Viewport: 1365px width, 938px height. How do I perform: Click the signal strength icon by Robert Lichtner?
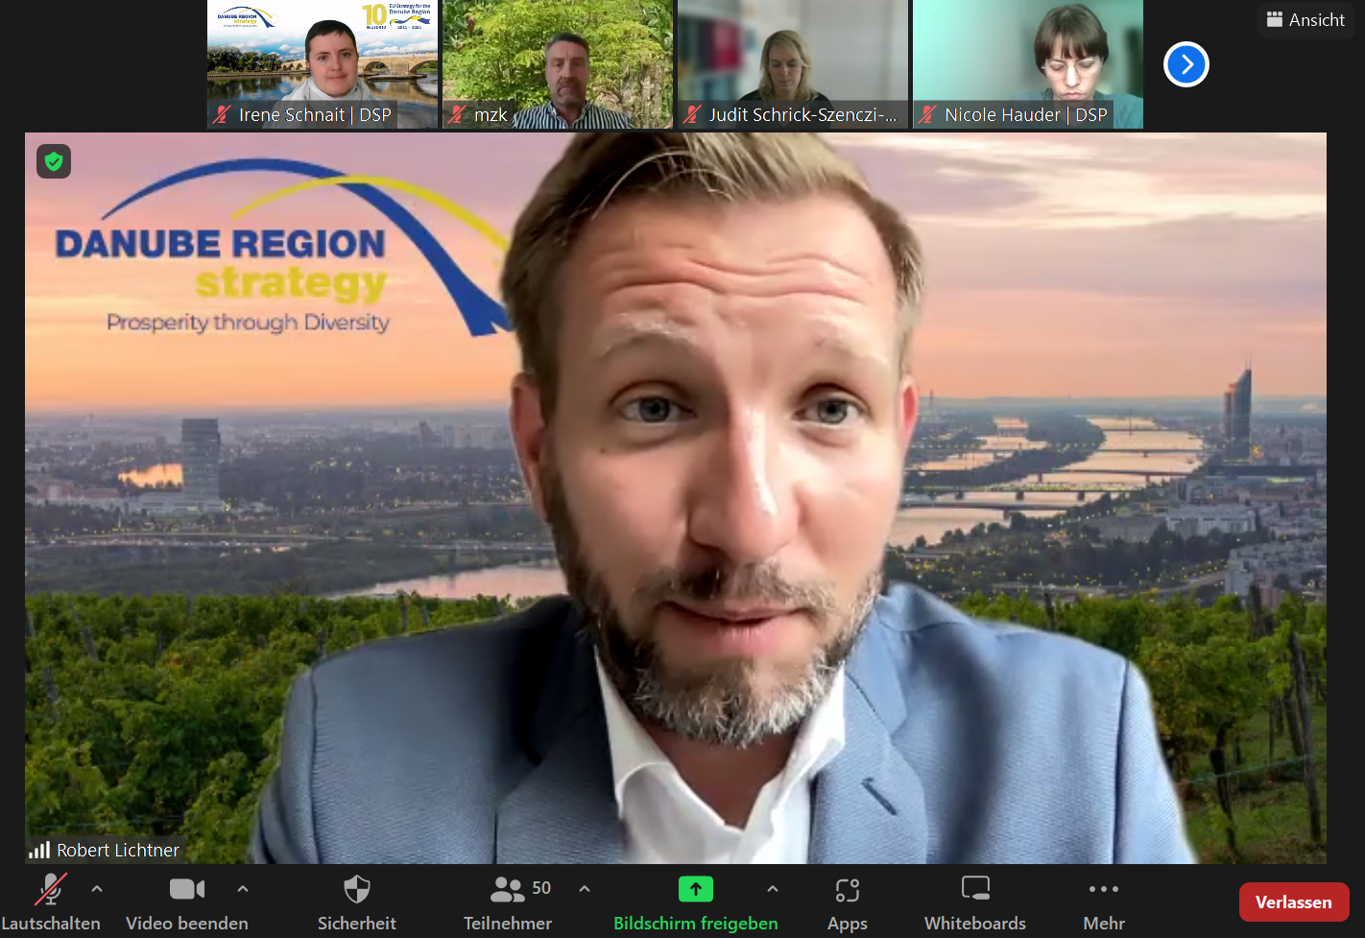point(39,850)
